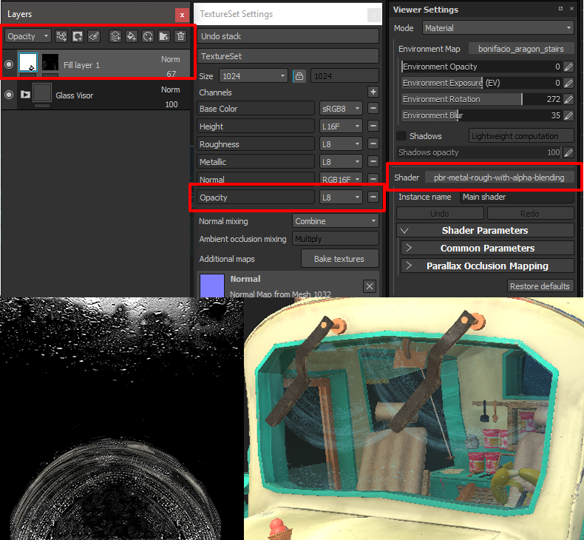Open the Roughness L8 format dropdown
This screenshot has width=584, height=540.
click(341, 144)
